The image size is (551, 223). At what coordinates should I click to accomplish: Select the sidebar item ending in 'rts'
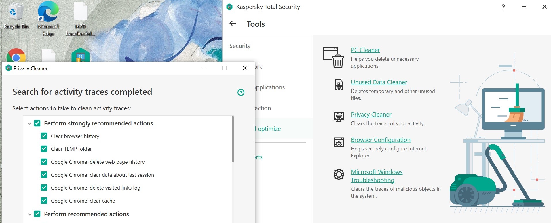[x=259, y=157]
